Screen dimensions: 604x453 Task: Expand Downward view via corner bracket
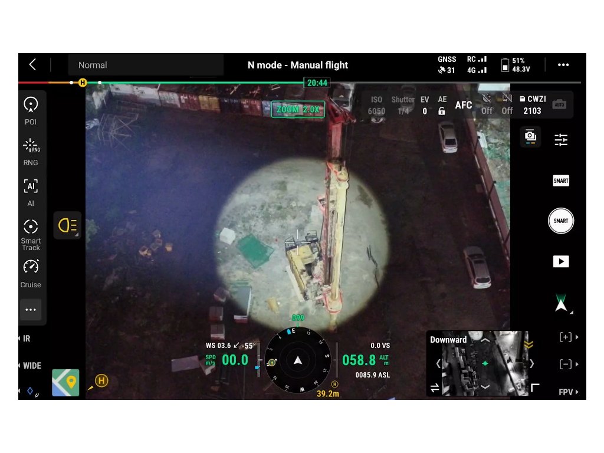[x=535, y=388]
